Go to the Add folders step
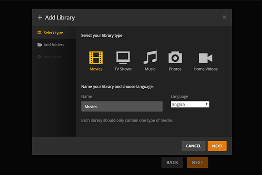Screen dimensions: 262x175 [54, 45]
